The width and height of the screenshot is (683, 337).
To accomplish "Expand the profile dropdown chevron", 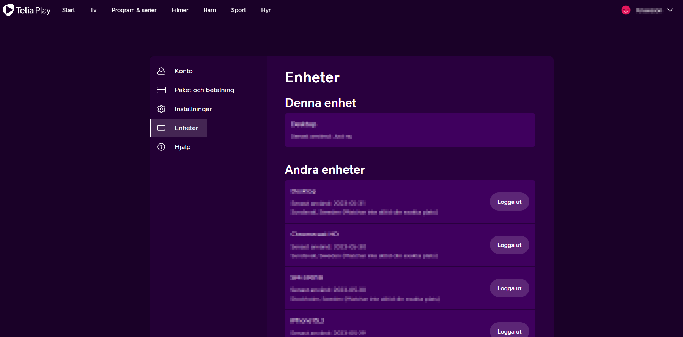I will click(670, 10).
